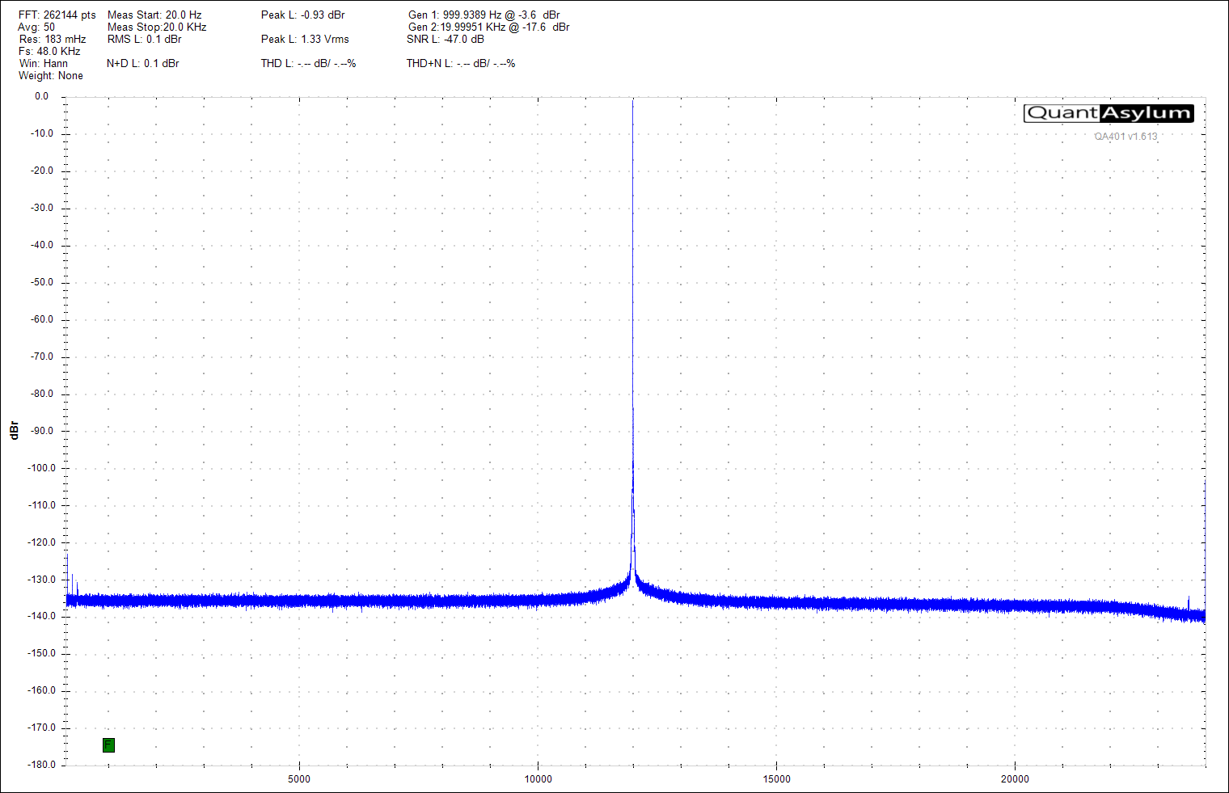Click the Peak L: -0.93 dBr reading
Screen dimensions: 1229x793
[303, 15]
